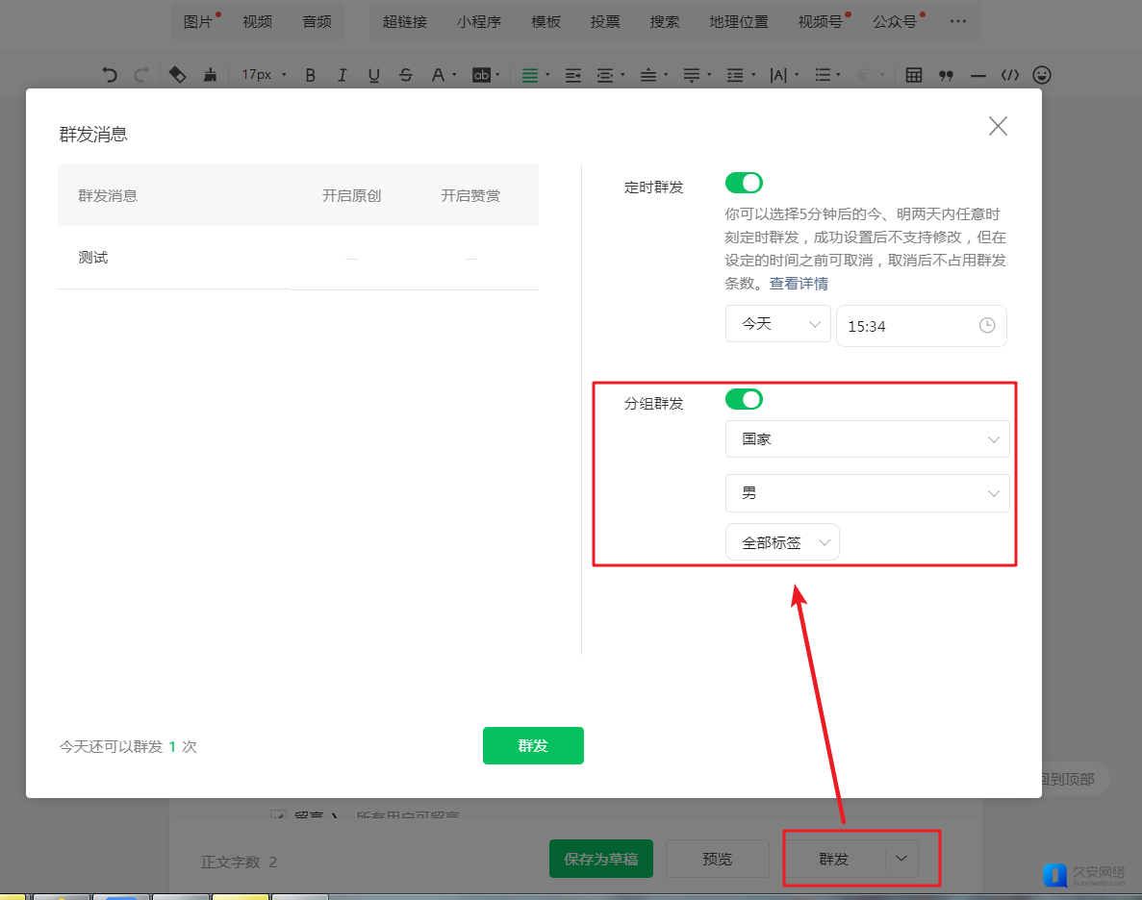Image resolution: width=1142 pixels, height=900 pixels.
Task: Click the 模板 menu item
Action: [546, 22]
